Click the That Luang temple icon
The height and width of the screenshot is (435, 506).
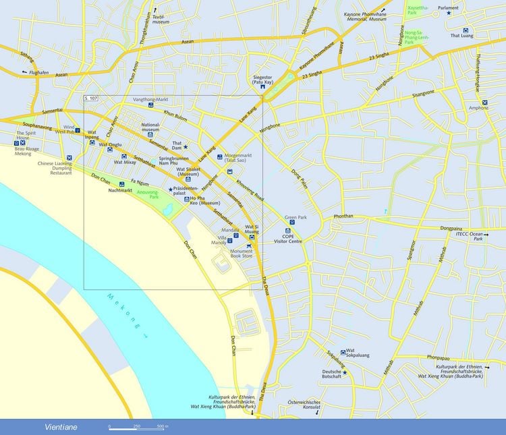pyautogui.click(x=466, y=30)
